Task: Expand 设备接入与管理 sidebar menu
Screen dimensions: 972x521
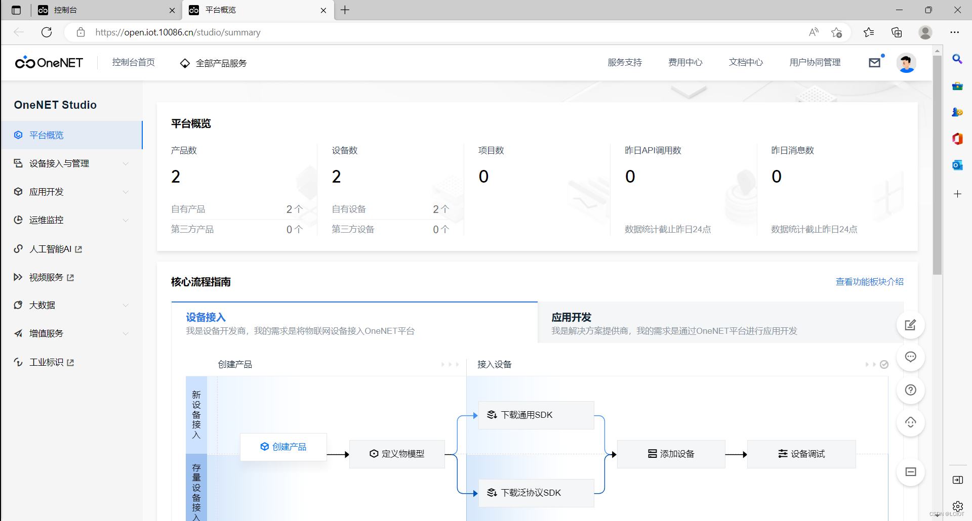Action: coord(71,163)
